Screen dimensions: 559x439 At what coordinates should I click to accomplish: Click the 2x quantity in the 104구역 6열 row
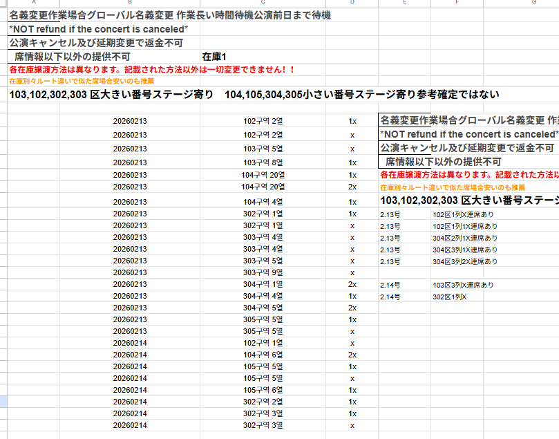pyautogui.click(x=352, y=355)
